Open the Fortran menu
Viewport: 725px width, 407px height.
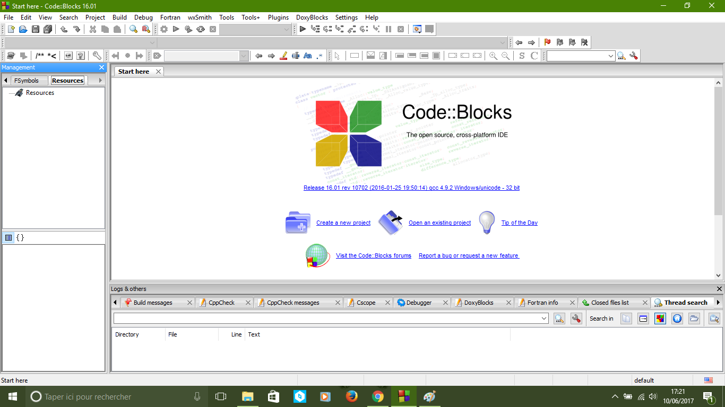pos(170,17)
